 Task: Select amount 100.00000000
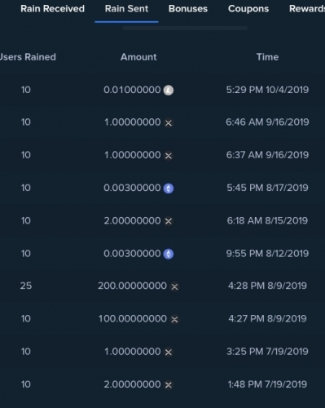pyautogui.click(x=133, y=319)
